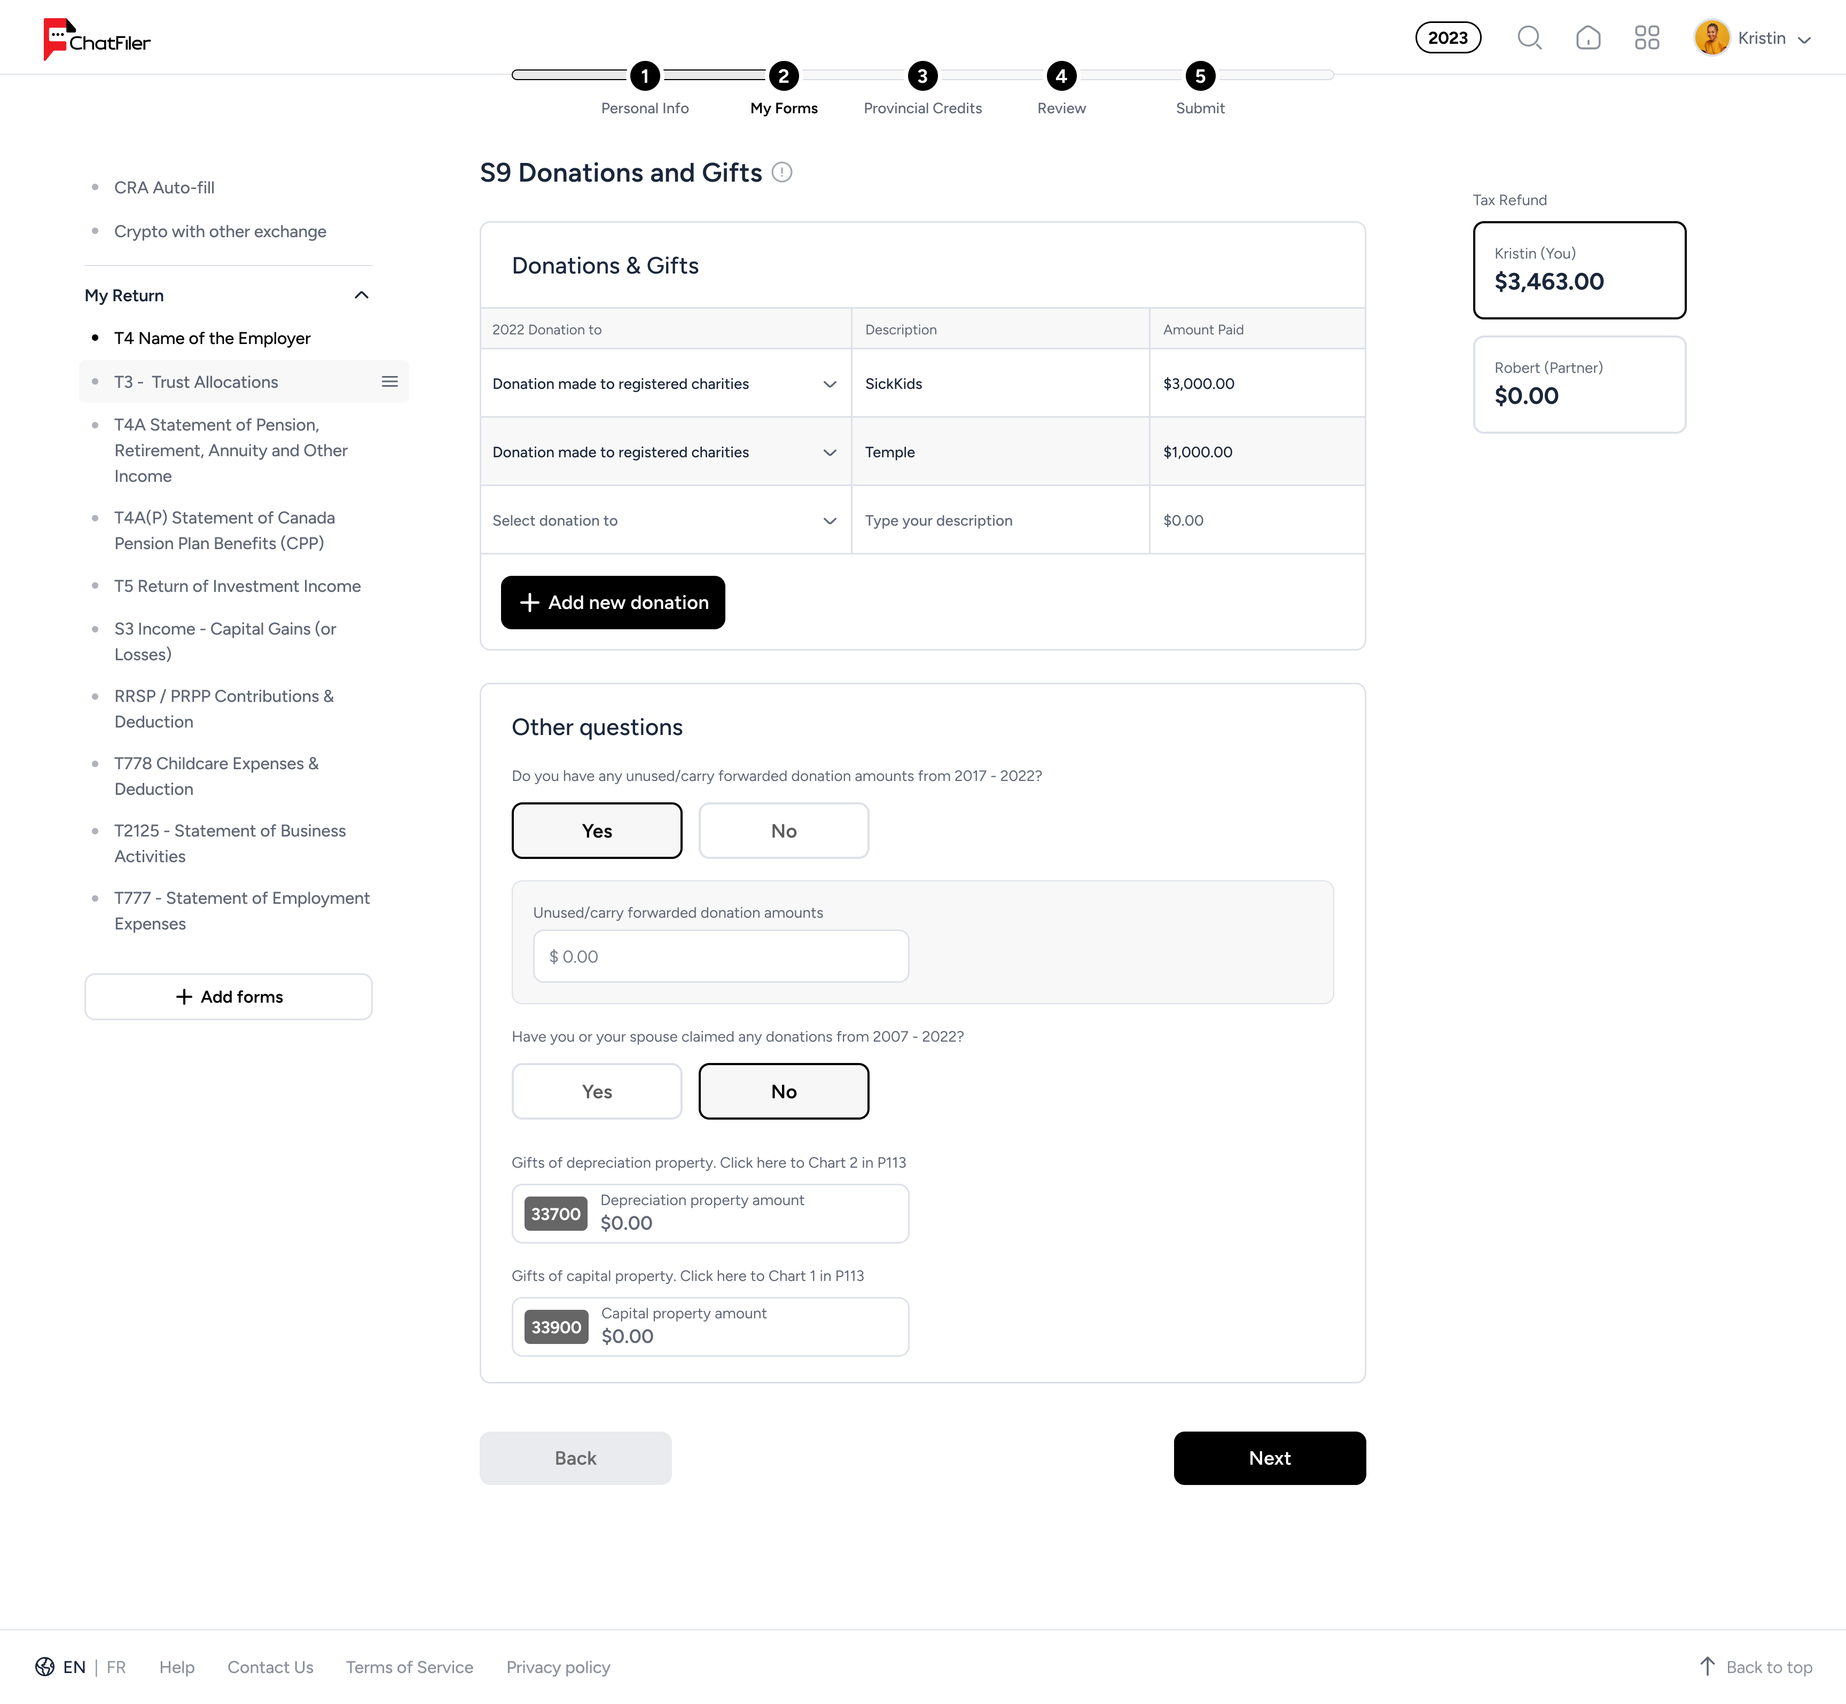Select Yes for spouse claimed donations
The image size is (1846, 1704).
coord(597,1092)
